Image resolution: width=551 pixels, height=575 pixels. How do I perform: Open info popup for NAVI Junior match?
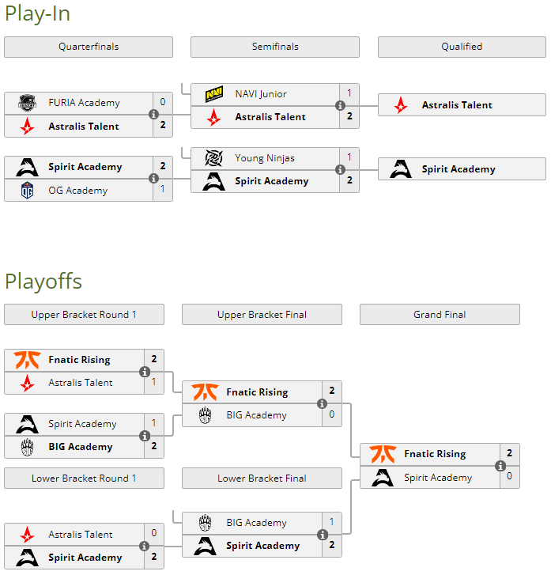(341, 105)
